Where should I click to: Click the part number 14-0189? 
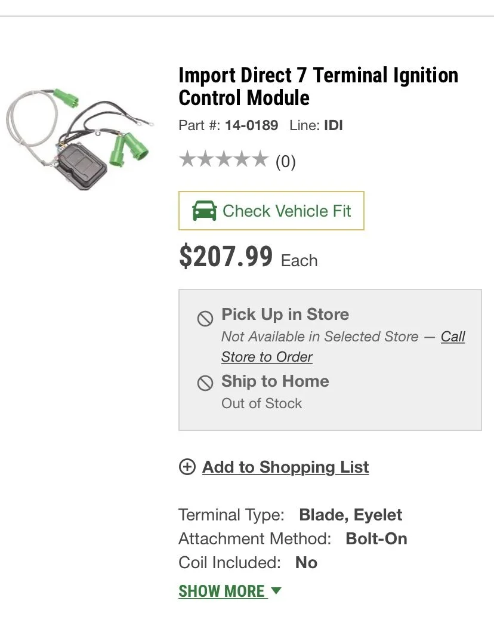[x=251, y=125]
